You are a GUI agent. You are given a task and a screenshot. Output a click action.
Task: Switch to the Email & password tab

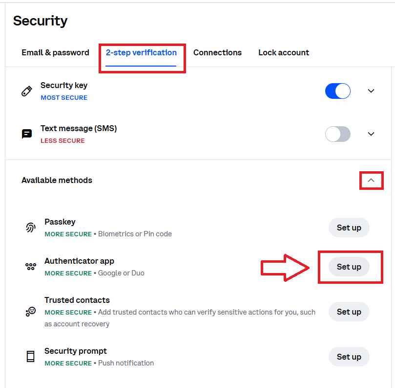click(55, 52)
